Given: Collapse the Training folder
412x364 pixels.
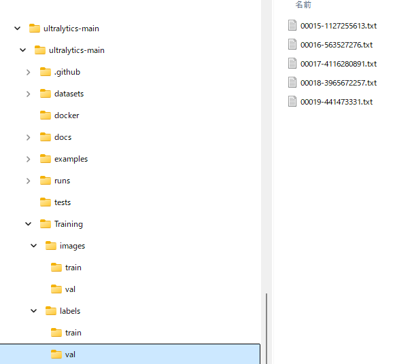Looking at the screenshot, I should [28, 224].
